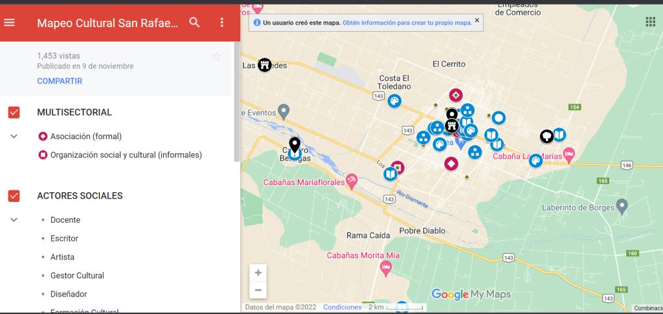Open the hamburger menu in header
This screenshot has width=663, height=314.
pyautogui.click(x=9, y=23)
